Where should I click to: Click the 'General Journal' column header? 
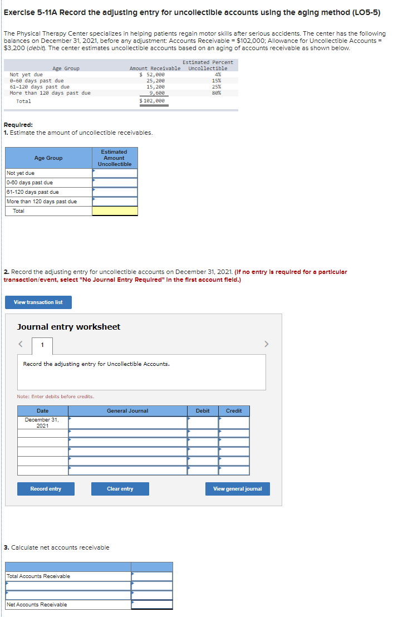click(x=128, y=411)
